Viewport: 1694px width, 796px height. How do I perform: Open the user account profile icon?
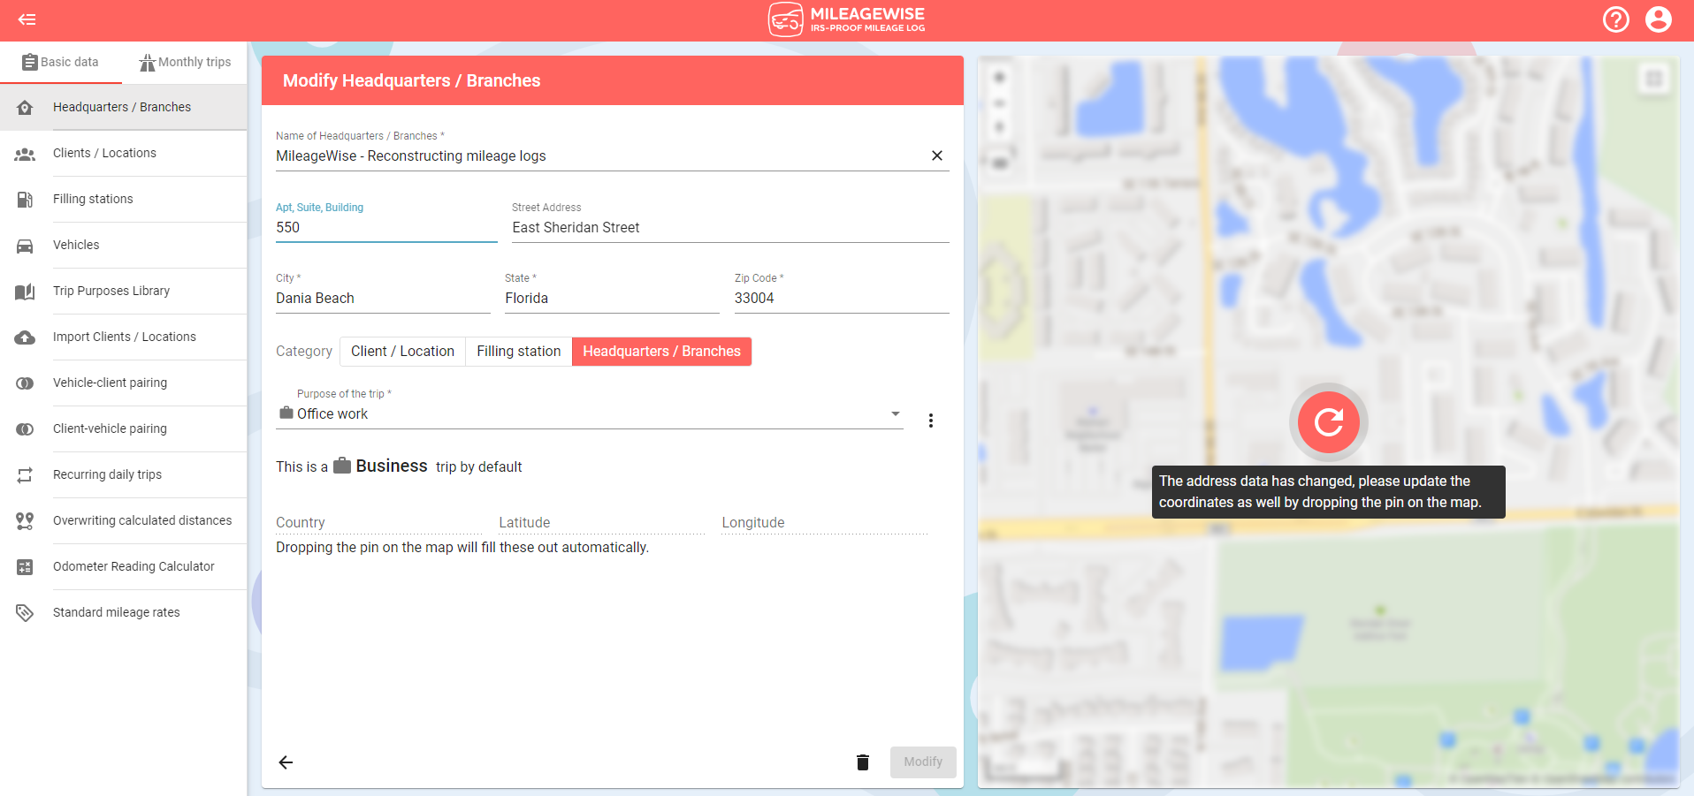[1659, 19]
